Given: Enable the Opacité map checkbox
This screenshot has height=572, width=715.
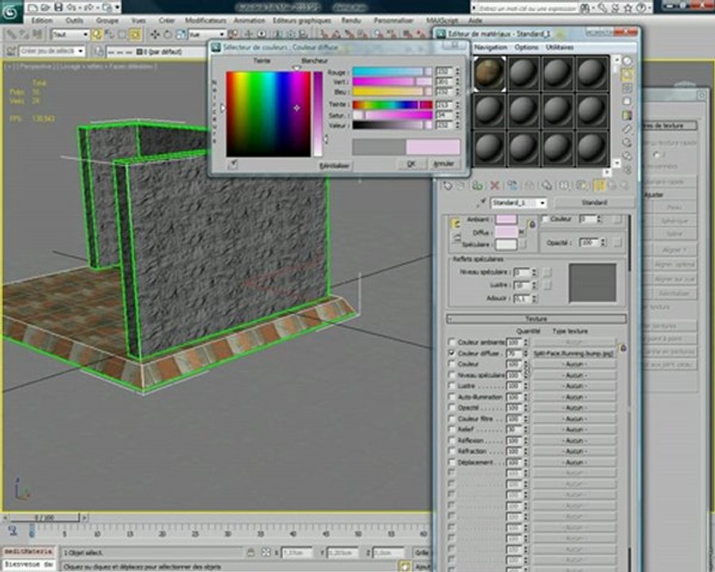Looking at the screenshot, I should 451,408.
